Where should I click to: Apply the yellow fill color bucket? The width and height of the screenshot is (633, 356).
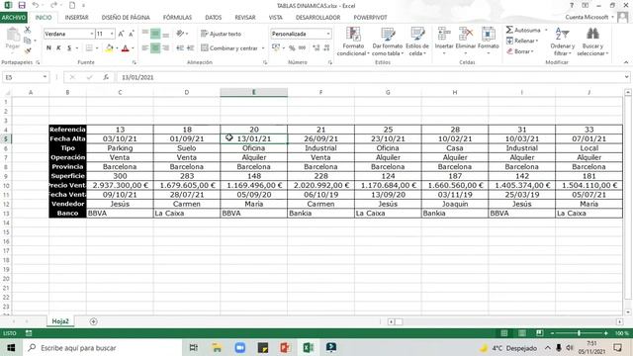pos(109,48)
